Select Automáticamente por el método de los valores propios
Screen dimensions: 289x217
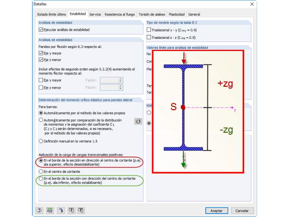(x=41, y=113)
